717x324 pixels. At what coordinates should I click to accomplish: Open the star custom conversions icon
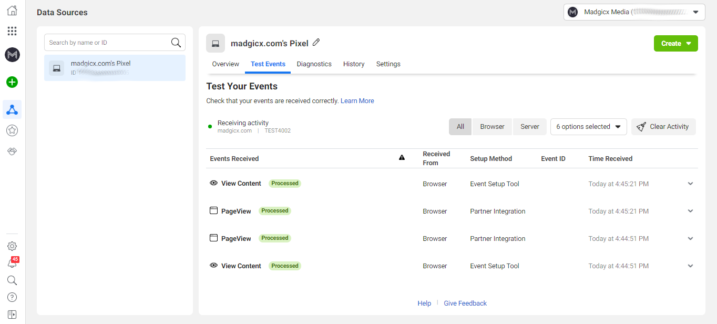point(12,130)
